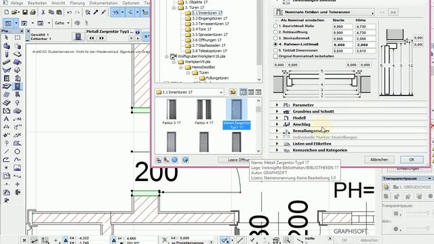The height and width of the screenshot is (244, 434).
Task: Select the Arrow tool in the toolbox
Action: 6,37
